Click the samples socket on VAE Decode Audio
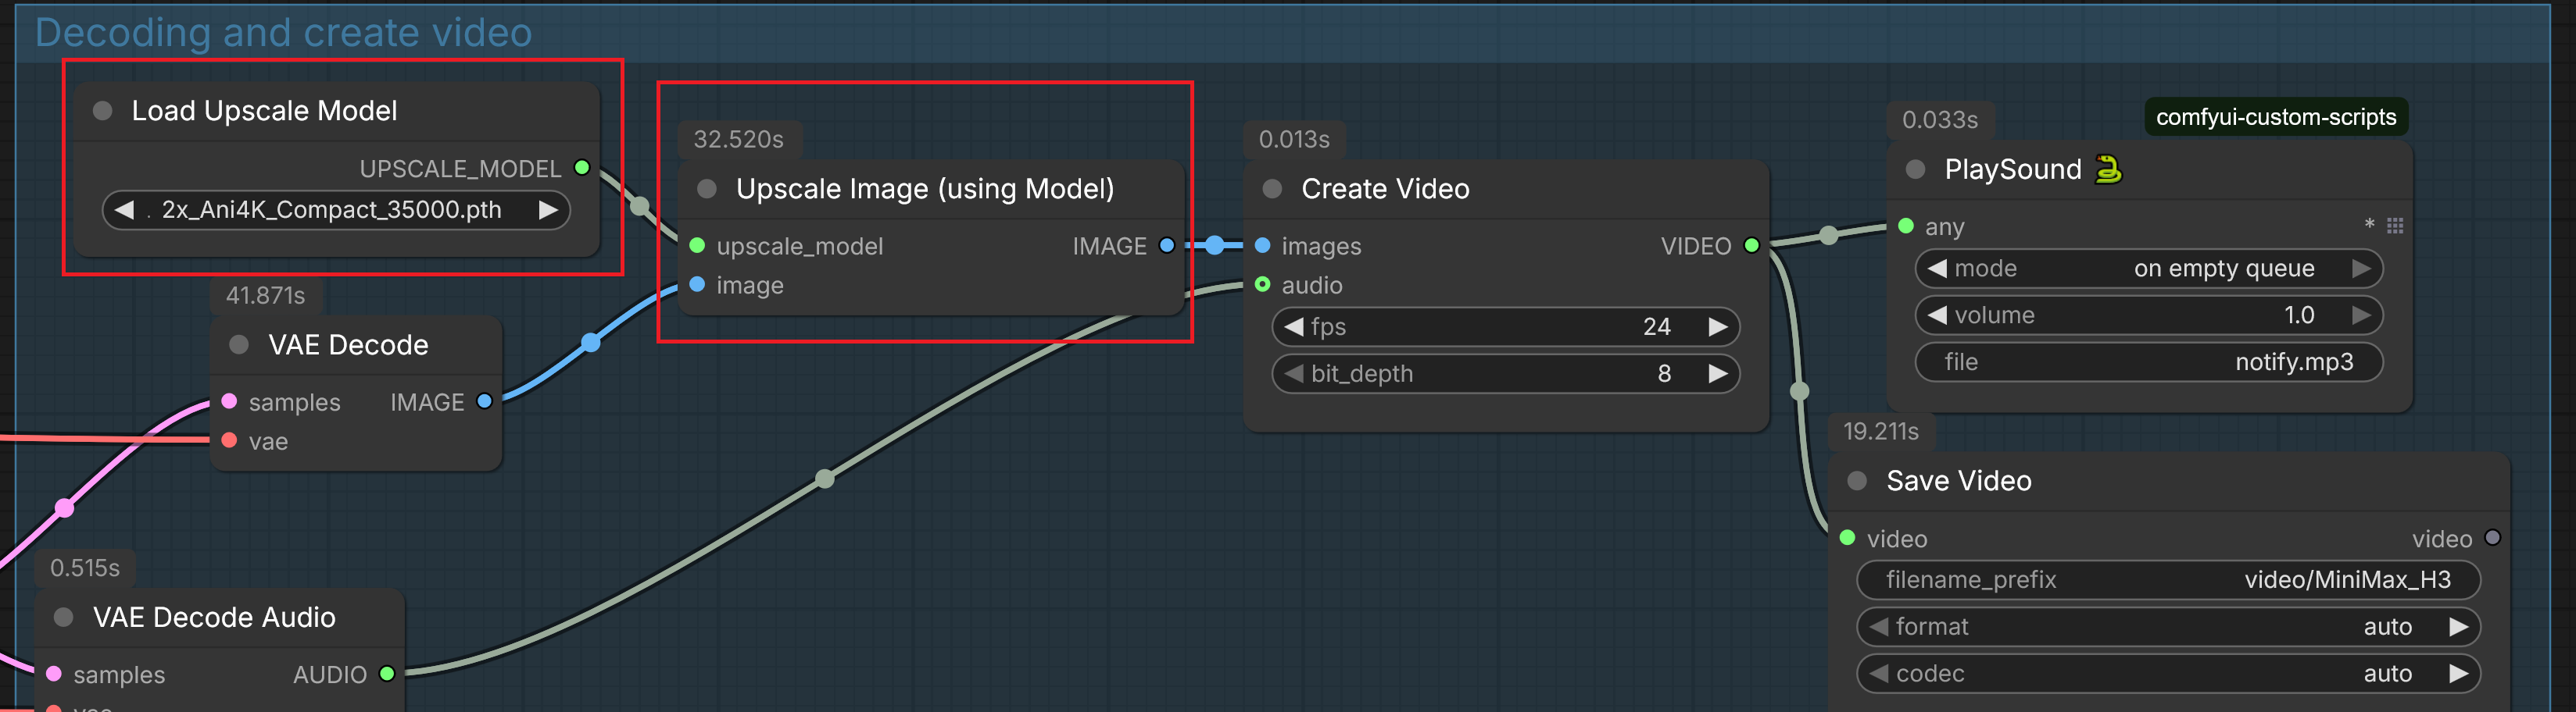 pyautogui.click(x=54, y=674)
